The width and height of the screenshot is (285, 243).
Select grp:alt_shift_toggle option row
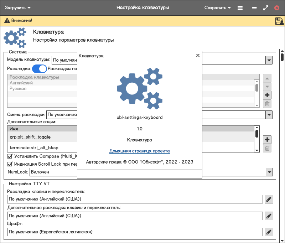(30, 137)
